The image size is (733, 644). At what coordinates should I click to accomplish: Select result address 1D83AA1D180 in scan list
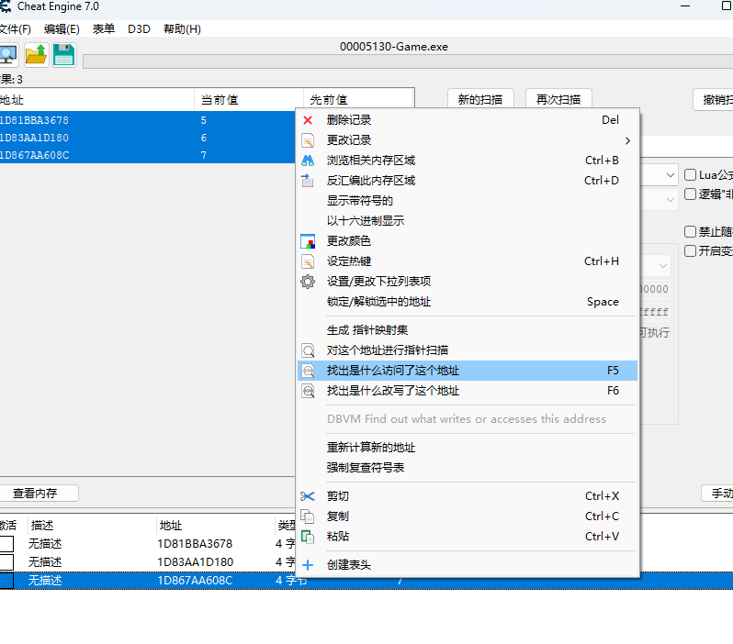(34, 138)
